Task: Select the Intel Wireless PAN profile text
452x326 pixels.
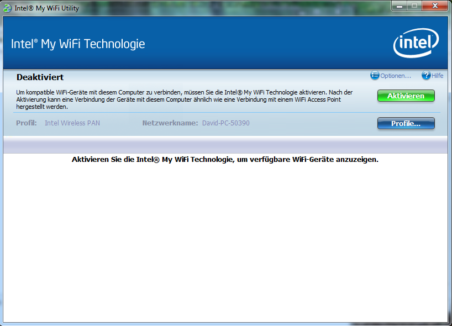Action: (72, 123)
